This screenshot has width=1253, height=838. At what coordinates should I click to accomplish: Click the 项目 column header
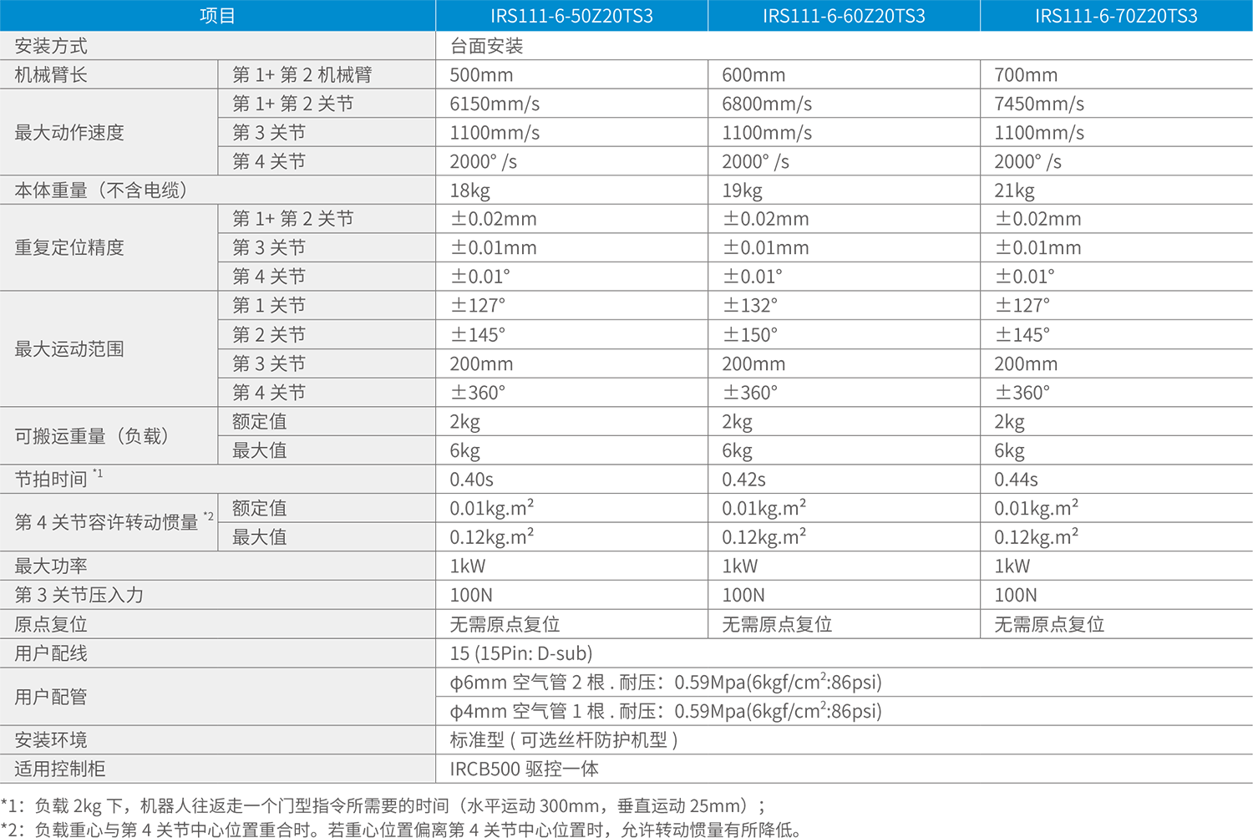click(217, 16)
